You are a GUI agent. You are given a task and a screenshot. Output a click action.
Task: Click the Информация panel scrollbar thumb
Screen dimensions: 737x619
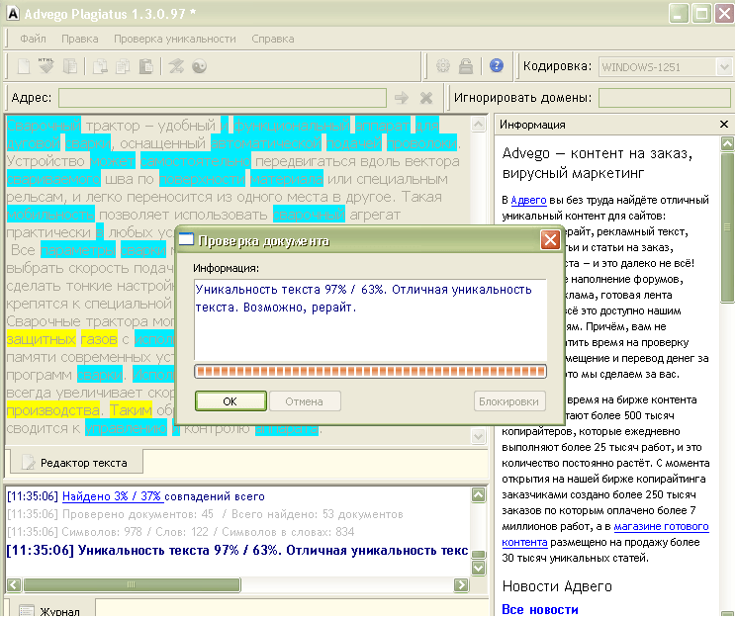pyautogui.click(x=727, y=227)
